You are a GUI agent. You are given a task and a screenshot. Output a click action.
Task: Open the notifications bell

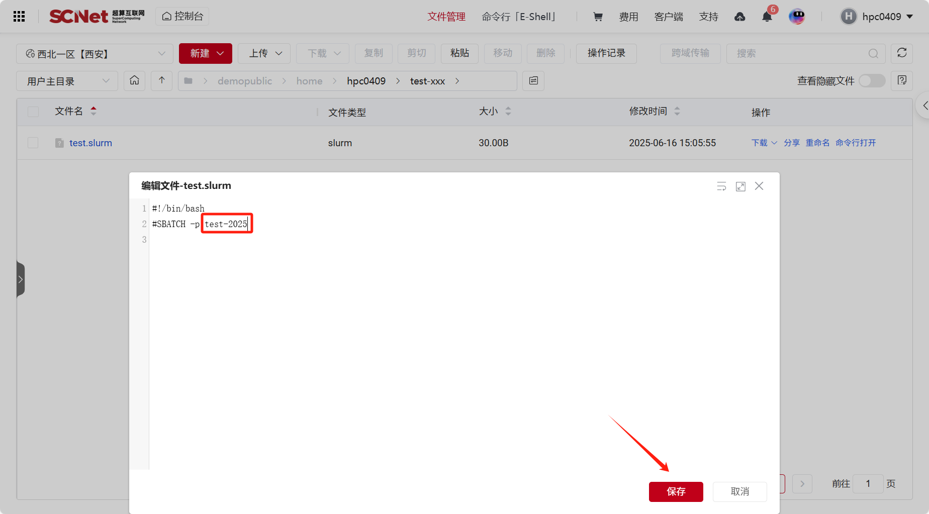[767, 17]
